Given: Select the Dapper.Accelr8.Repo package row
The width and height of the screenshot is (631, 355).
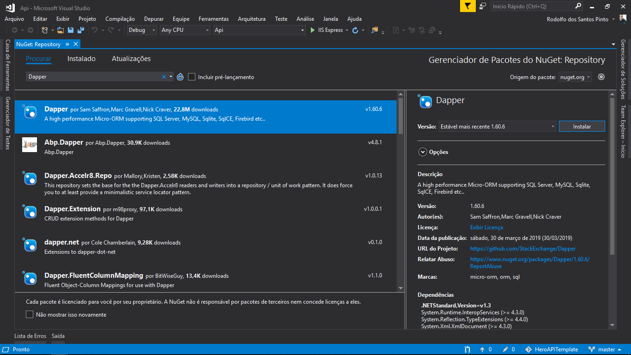Looking at the screenshot, I should click(206, 184).
